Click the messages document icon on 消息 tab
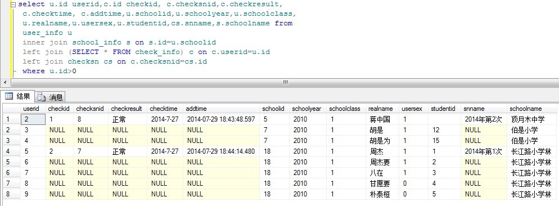Screen dimensions: 559x206 [42, 97]
